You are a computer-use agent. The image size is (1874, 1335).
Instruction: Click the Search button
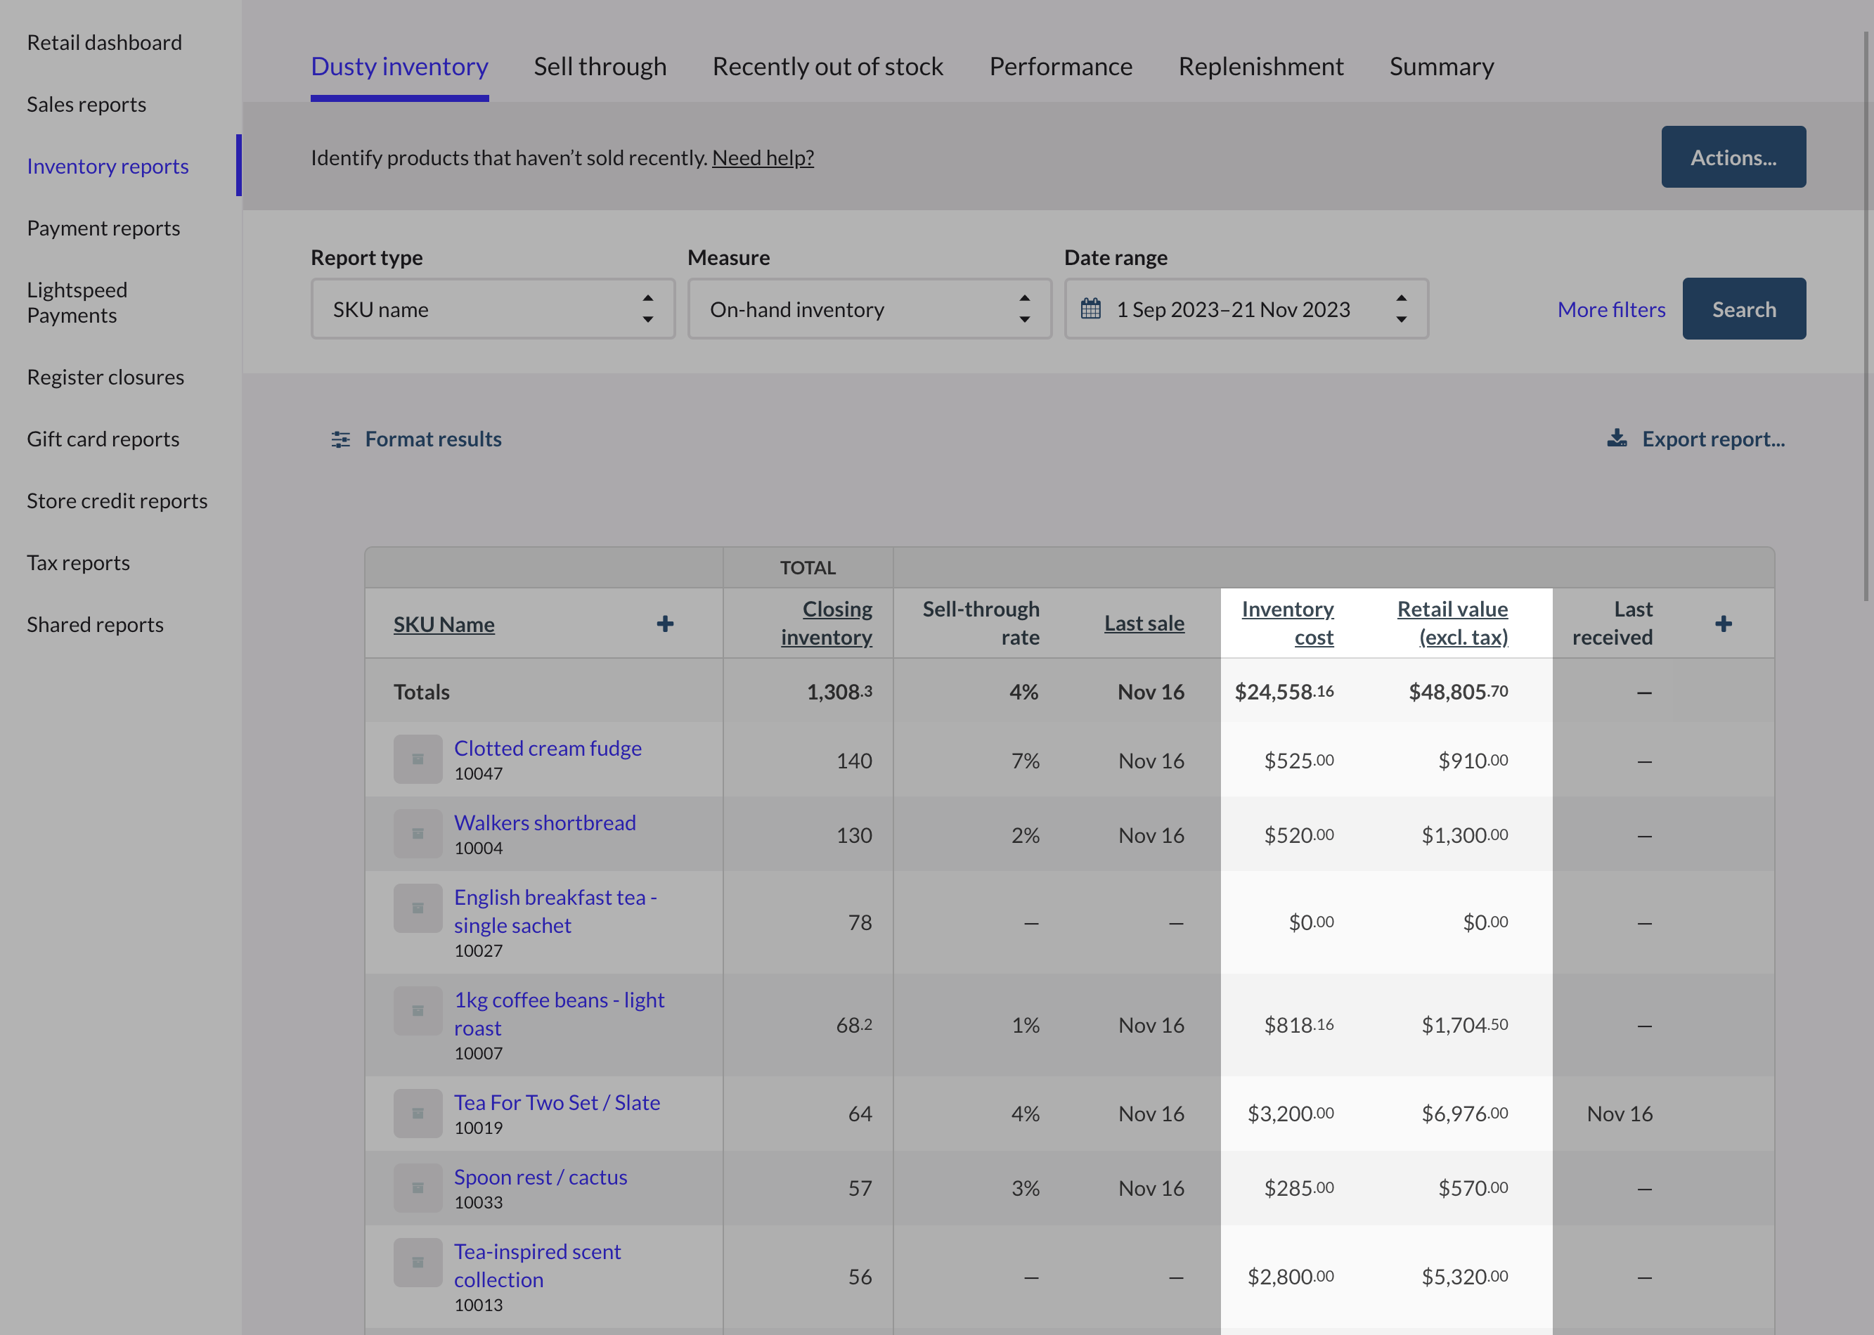[1743, 309]
